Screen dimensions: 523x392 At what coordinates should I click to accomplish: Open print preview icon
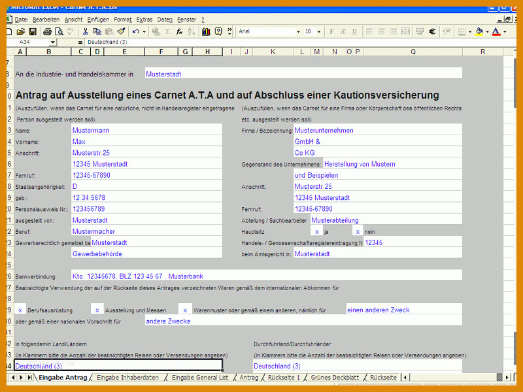(x=59, y=31)
